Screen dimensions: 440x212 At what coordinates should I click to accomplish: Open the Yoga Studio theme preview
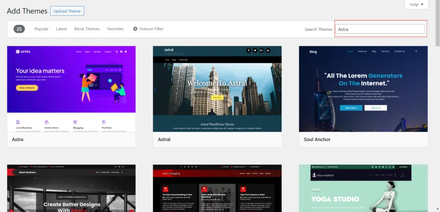coord(364,188)
